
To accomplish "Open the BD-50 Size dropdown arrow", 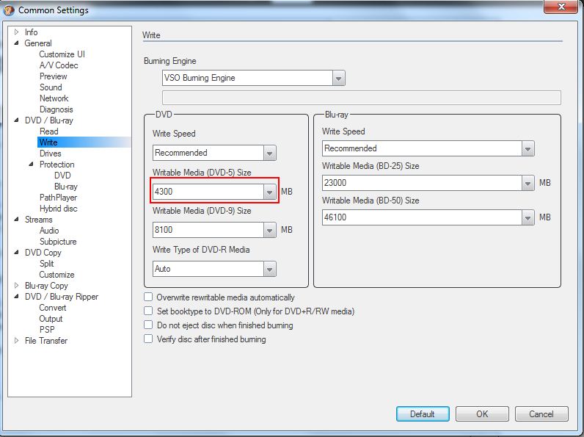I will pos(528,217).
